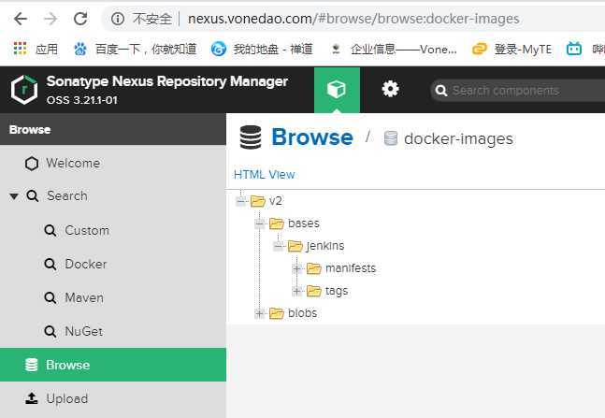This screenshot has height=418, width=605.
Task: Select the manifests folder in the tree
Action: pos(351,267)
